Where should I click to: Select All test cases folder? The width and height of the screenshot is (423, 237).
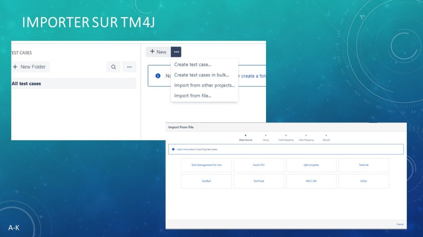point(26,84)
